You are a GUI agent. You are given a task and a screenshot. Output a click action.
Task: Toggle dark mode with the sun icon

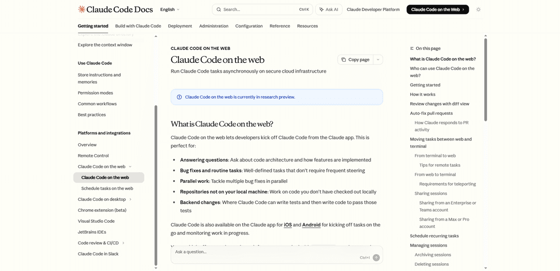coord(478,9)
